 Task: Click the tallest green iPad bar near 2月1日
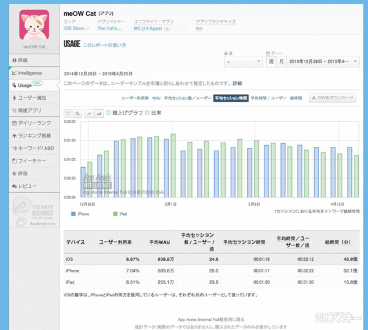pos(173,165)
